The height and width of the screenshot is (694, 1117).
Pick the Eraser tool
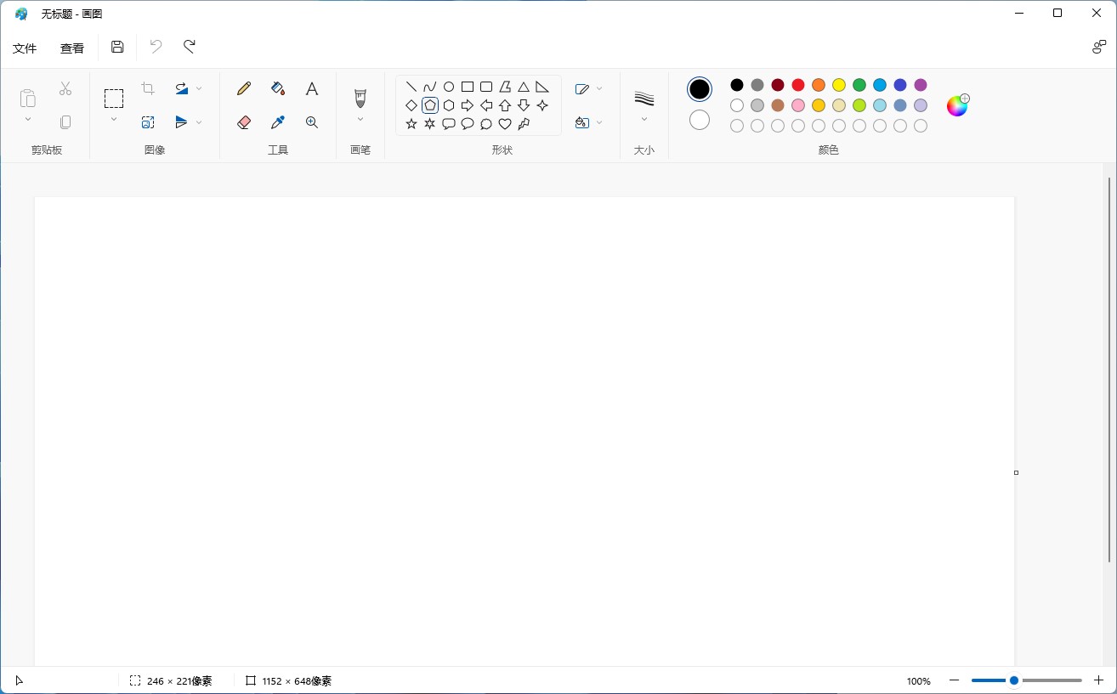coord(244,122)
